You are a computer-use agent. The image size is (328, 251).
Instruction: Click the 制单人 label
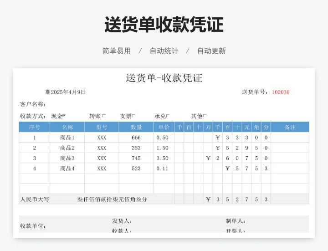(236, 221)
